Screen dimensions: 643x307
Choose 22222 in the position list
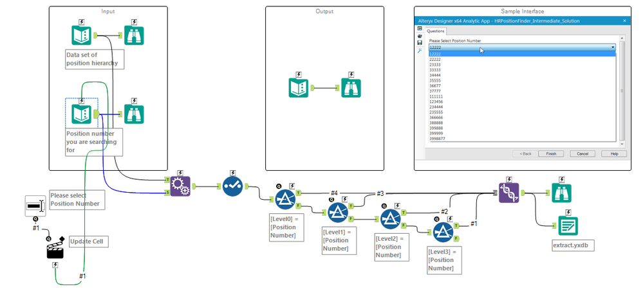522,59
